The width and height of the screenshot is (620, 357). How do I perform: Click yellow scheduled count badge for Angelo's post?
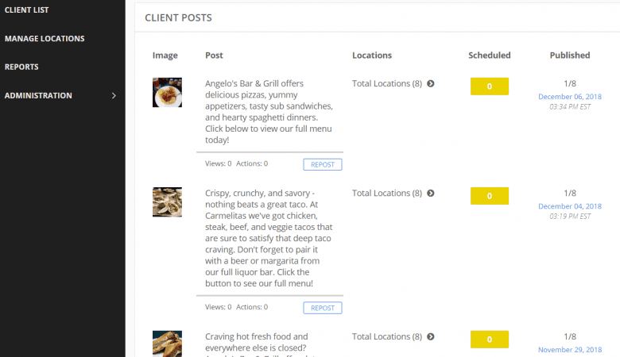tap(490, 86)
